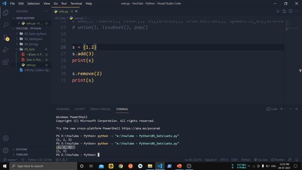This screenshot has height=170, width=302.
Task: Open the launch profile dropdown next to plus
Action: [285, 109]
